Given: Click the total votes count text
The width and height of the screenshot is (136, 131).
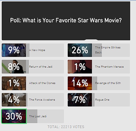Looking at the screenshot, I should [66, 127].
